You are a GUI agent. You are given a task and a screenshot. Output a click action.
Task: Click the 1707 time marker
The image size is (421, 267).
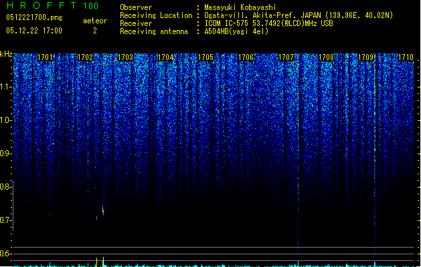click(x=286, y=57)
